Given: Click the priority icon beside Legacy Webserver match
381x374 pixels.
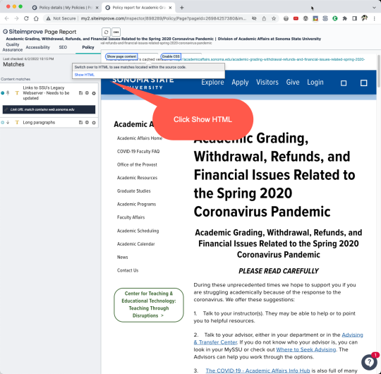Looking at the screenshot, I should 8,93.
